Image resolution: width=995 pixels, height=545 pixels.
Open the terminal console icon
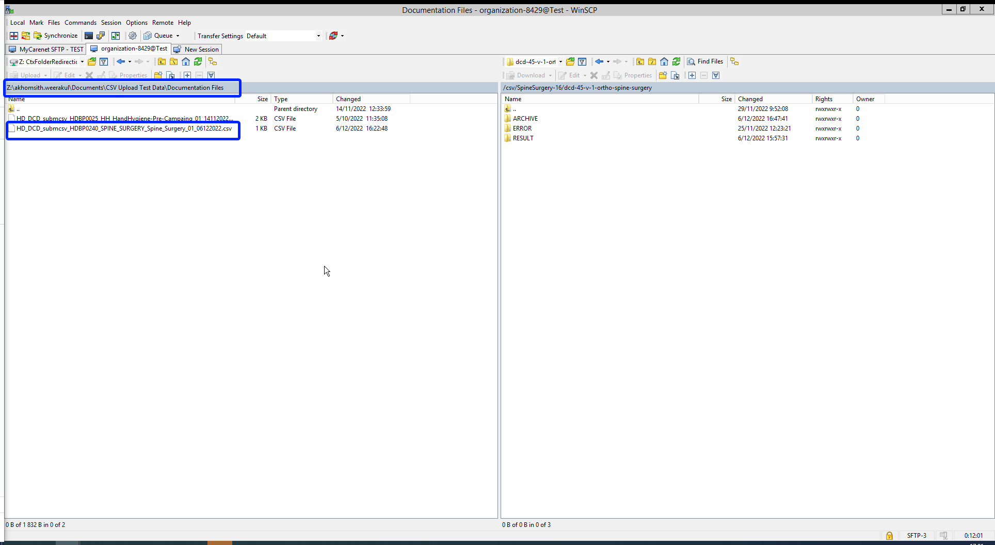(x=89, y=36)
